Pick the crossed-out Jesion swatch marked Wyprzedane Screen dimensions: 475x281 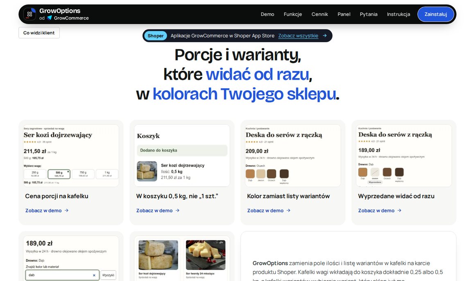(375, 172)
